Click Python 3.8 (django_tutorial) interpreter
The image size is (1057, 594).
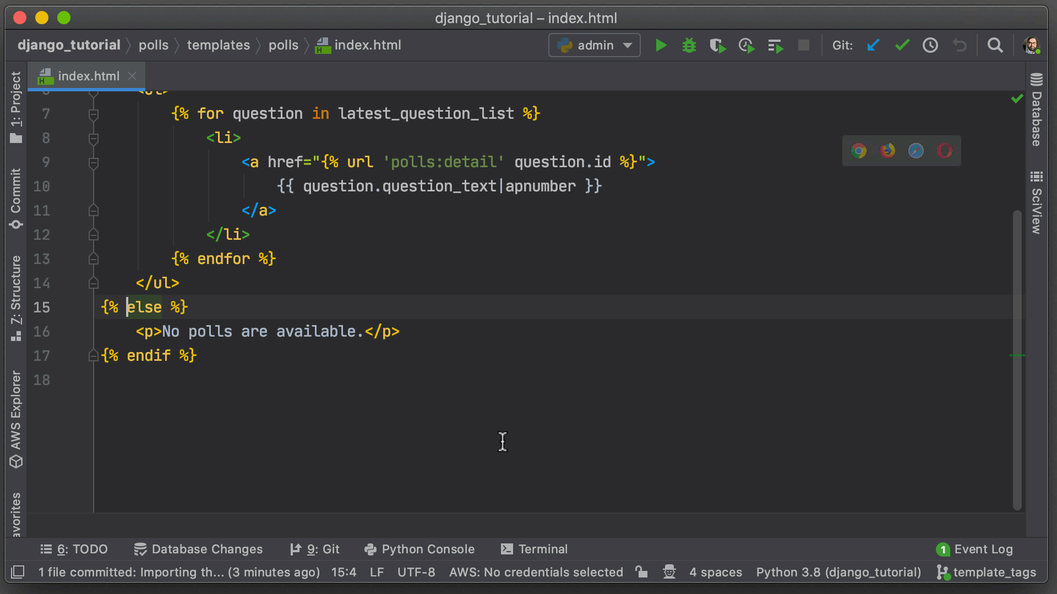(838, 572)
